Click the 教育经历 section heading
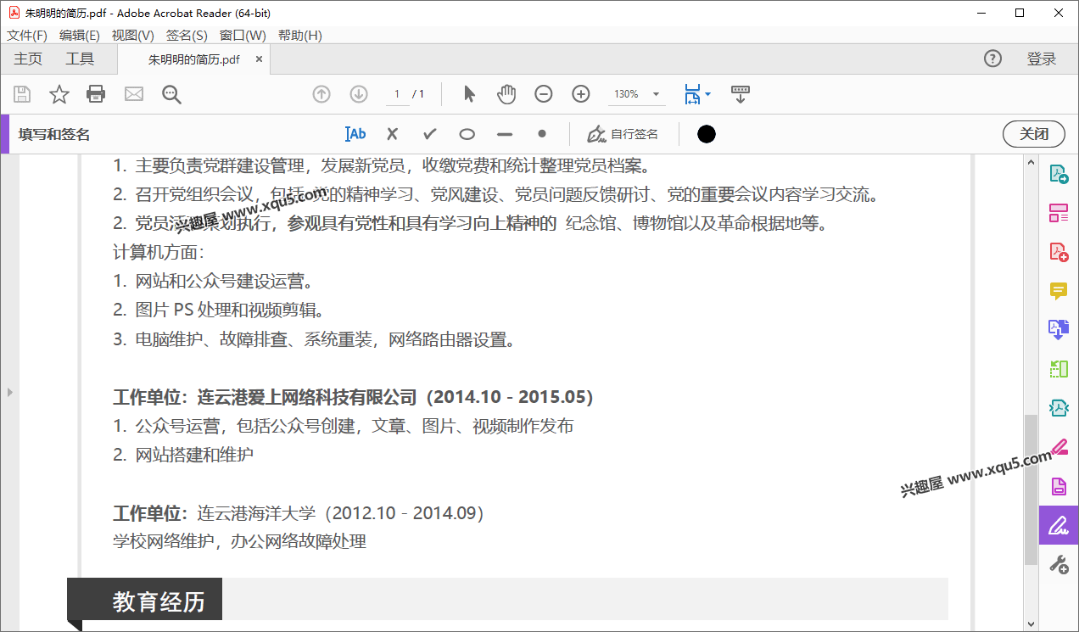The width and height of the screenshot is (1079, 632). point(159,601)
